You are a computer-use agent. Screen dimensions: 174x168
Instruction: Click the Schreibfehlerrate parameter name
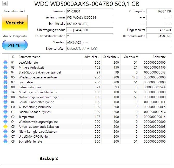coord(30,141)
